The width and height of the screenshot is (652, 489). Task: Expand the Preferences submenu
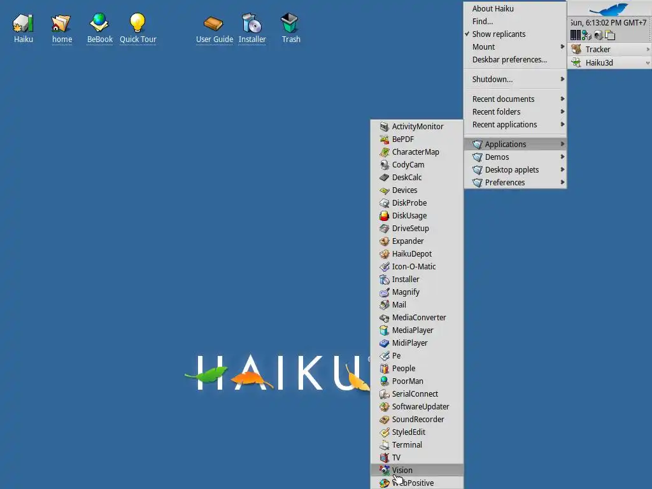[x=515, y=183]
